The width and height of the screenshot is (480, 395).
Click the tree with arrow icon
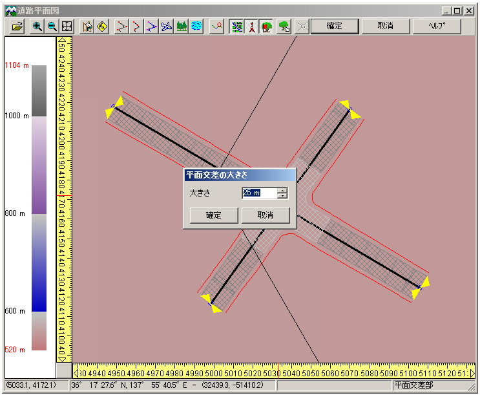[x=284, y=27]
